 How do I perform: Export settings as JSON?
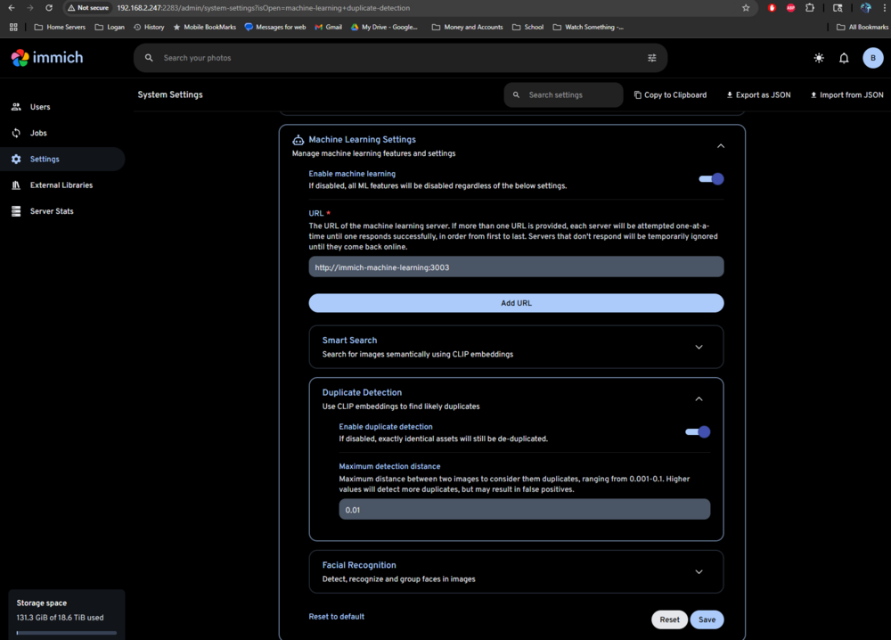pos(758,94)
